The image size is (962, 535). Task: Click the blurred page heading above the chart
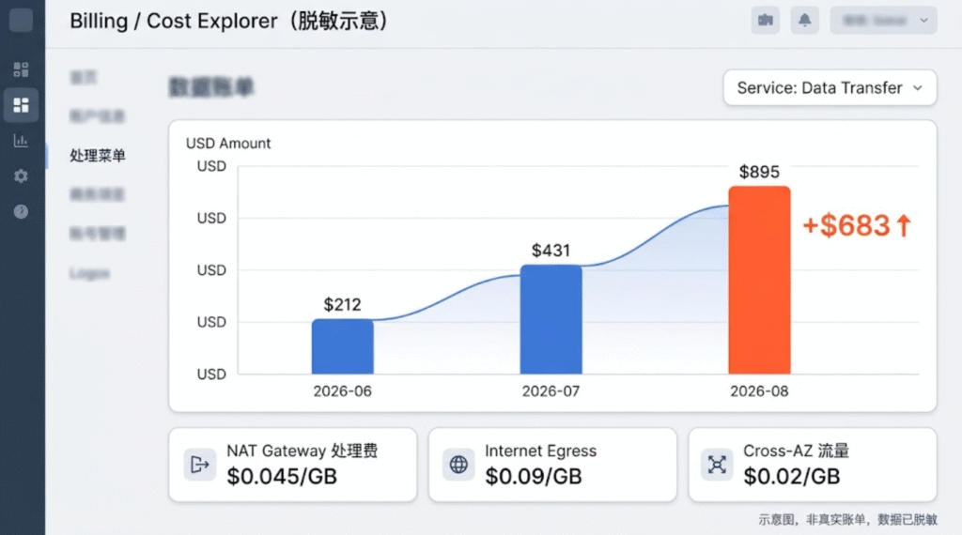[x=211, y=87]
